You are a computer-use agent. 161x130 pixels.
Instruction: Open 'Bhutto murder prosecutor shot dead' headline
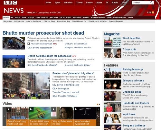pos(43,33)
